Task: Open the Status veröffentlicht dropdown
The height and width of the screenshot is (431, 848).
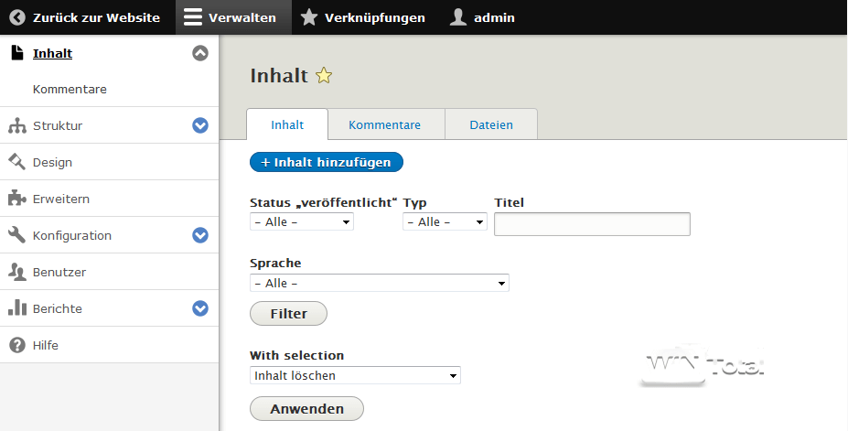Action: pos(301,221)
